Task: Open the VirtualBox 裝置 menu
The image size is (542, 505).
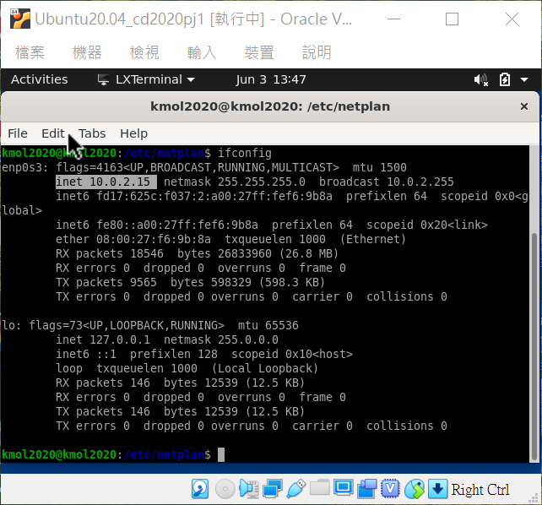Action: click(x=259, y=52)
